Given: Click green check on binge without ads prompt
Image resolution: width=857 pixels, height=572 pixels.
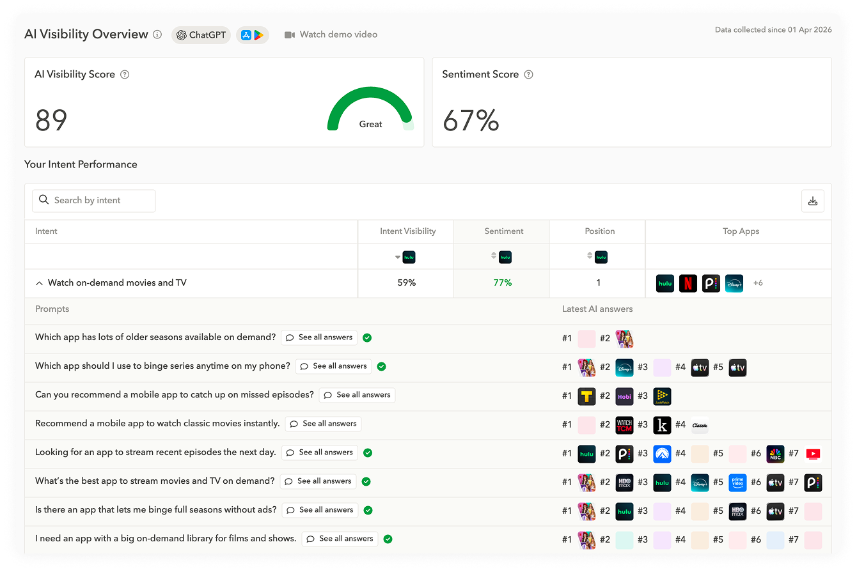Looking at the screenshot, I should click(x=368, y=510).
